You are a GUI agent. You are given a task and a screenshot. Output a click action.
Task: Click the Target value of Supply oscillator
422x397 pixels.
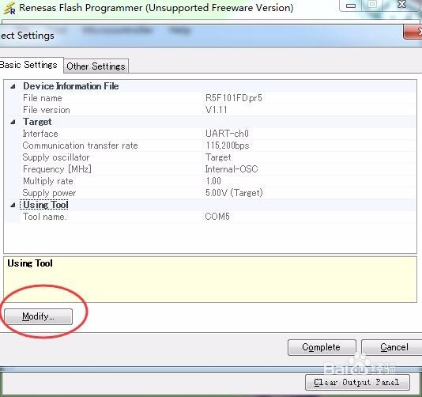click(x=218, y=157)
